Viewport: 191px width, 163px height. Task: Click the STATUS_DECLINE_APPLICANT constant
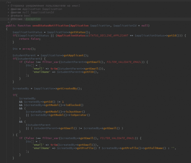[108, 35]
